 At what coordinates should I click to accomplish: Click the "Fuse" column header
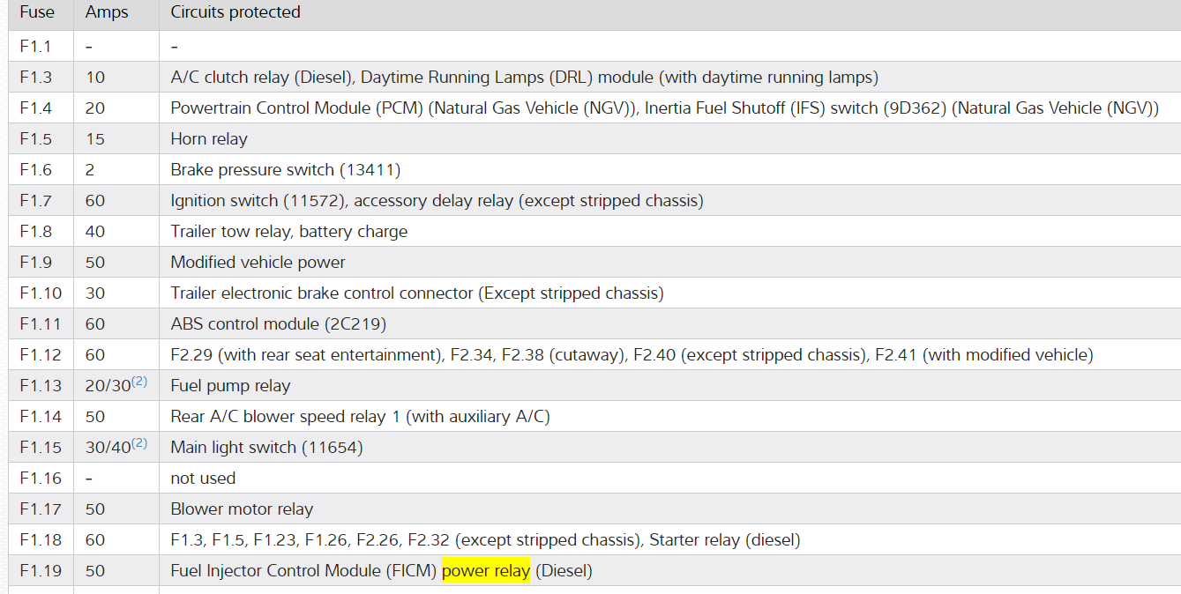point(37,12)
